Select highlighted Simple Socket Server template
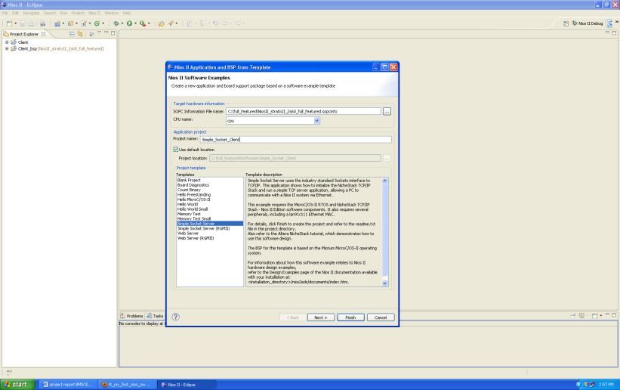620x390 pixels. pyautogui.click(x=210, y=224)
